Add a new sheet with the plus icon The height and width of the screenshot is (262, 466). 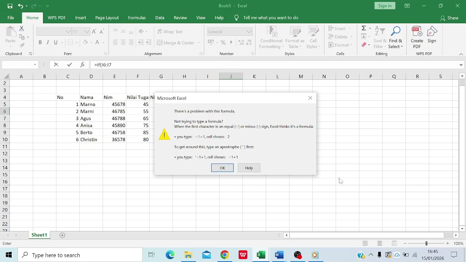62,235
